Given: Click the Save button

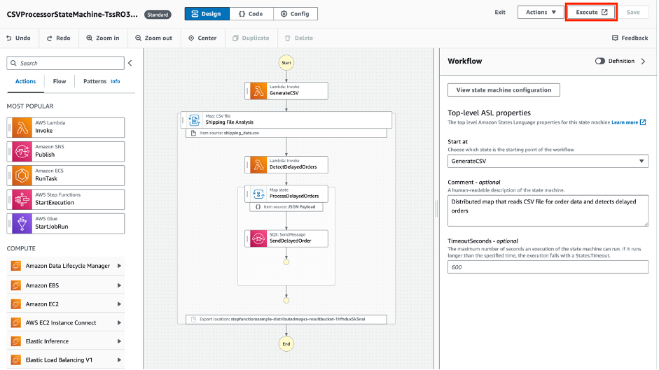Looking at the screenshot, I should (x=633, y=12).
